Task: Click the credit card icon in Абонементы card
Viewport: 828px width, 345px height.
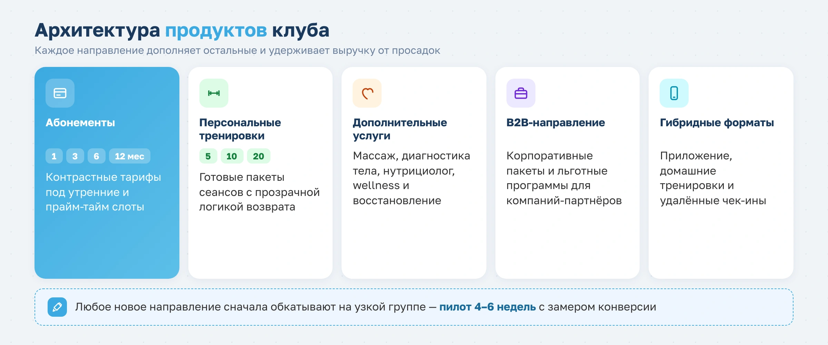Action: coord(60,93)
